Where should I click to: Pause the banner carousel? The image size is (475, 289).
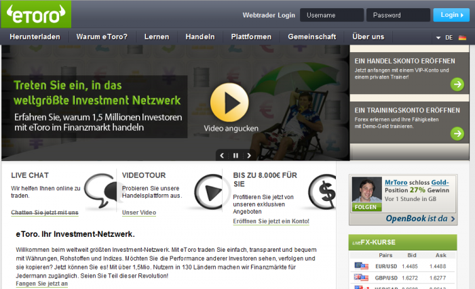235,156
